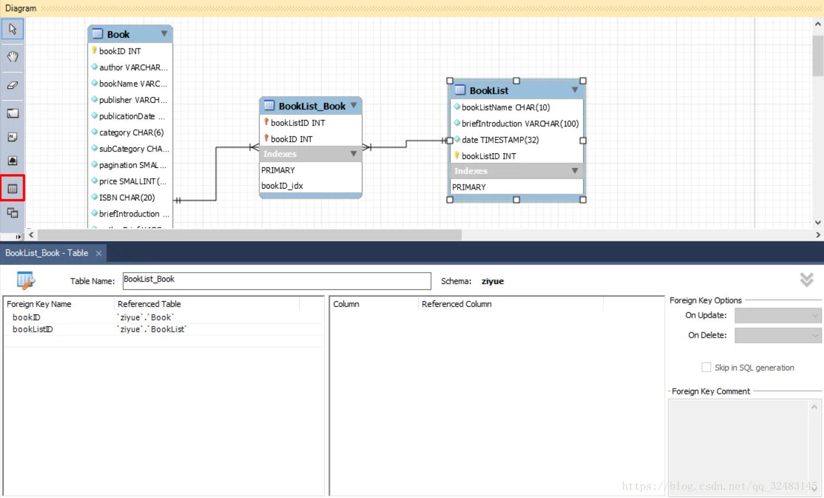
Task: Click diagram scrollbar left arrow
Action: click(31, 235)
